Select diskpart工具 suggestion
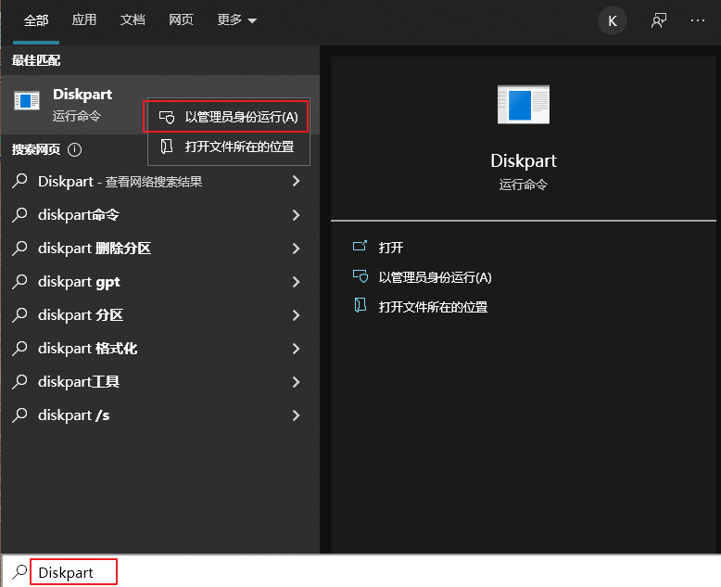Viewport: 721px width, 587px height. pos(159,382)
